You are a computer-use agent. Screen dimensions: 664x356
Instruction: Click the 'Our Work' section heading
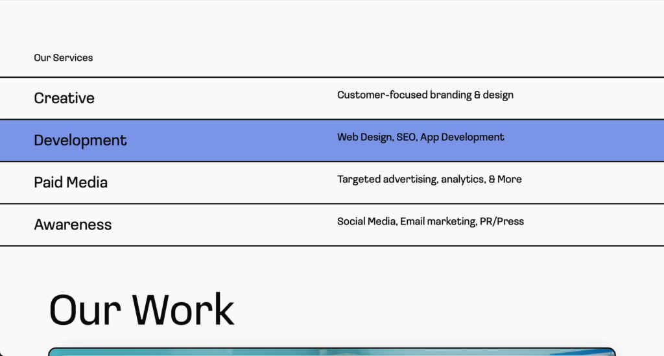[141, 310]
